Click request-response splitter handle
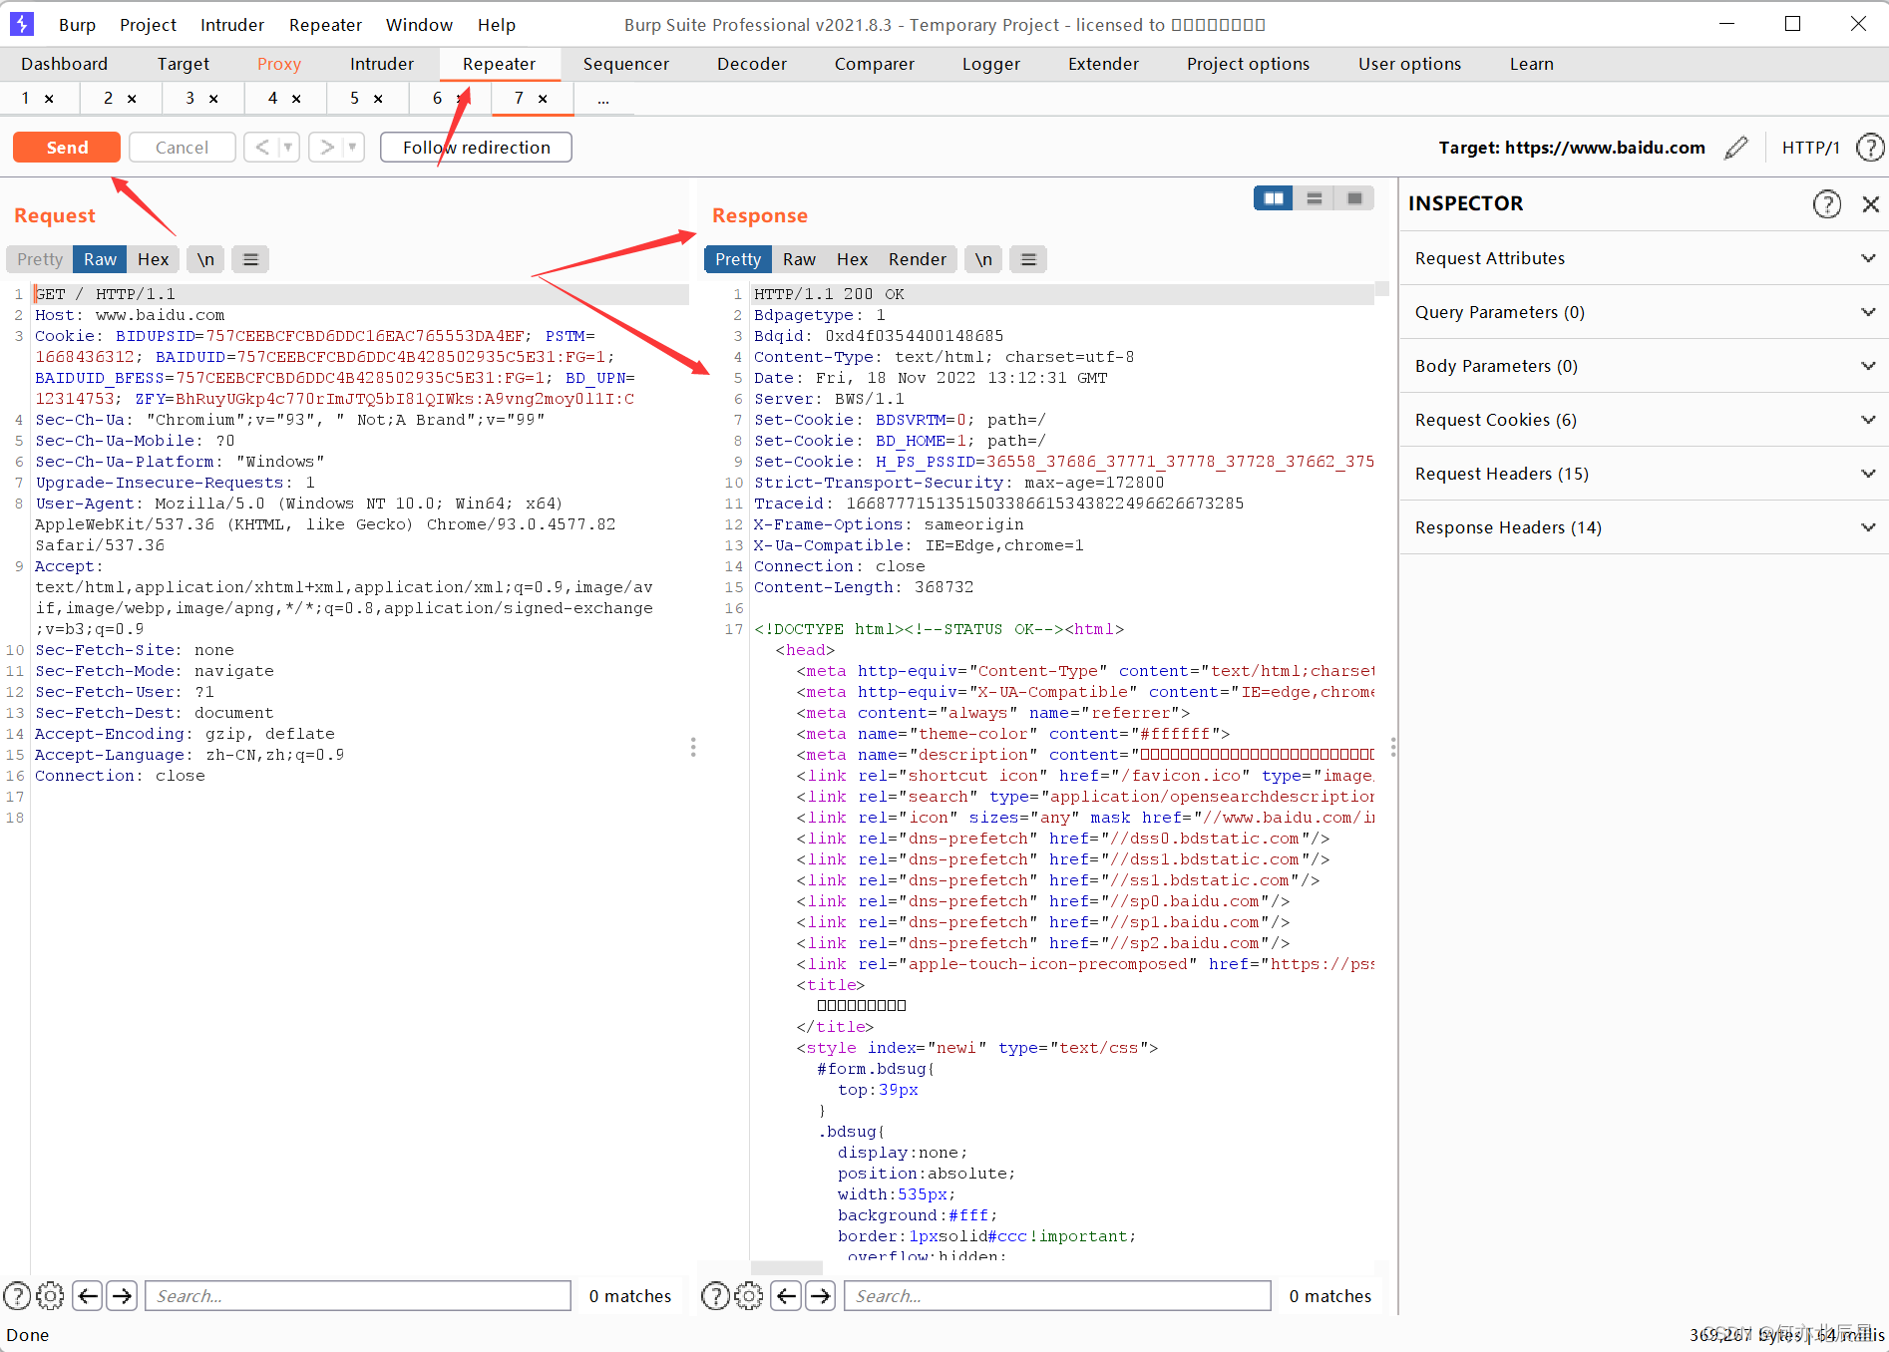The height and width of the screenshot is (1352, 1889). (693, 747)
